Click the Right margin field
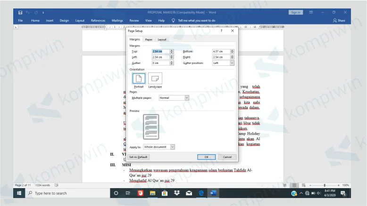The height and width of the screenshot is (206, 367). (x=221, y=57)
